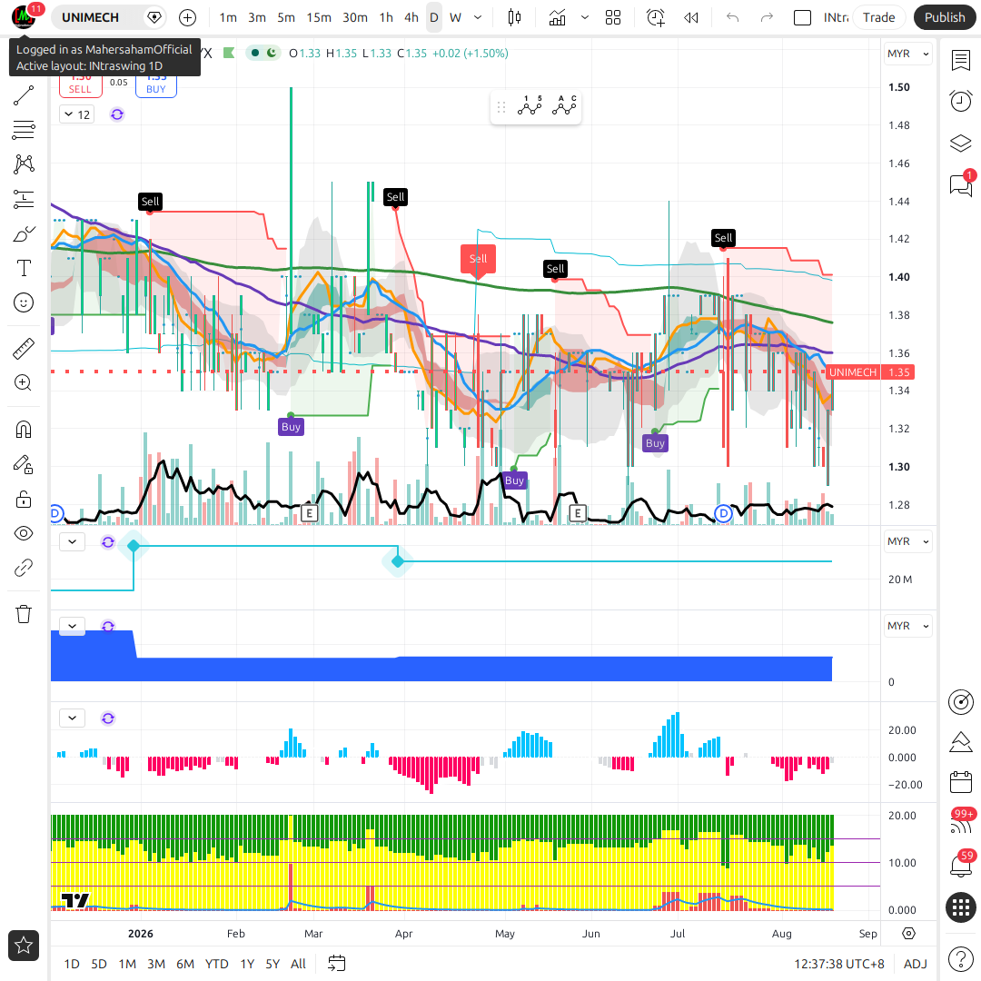The image size is (981, 981).
Task: Add a symbol to compare
Action: (187, 17)
